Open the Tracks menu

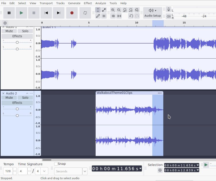[x=60, y=3]
